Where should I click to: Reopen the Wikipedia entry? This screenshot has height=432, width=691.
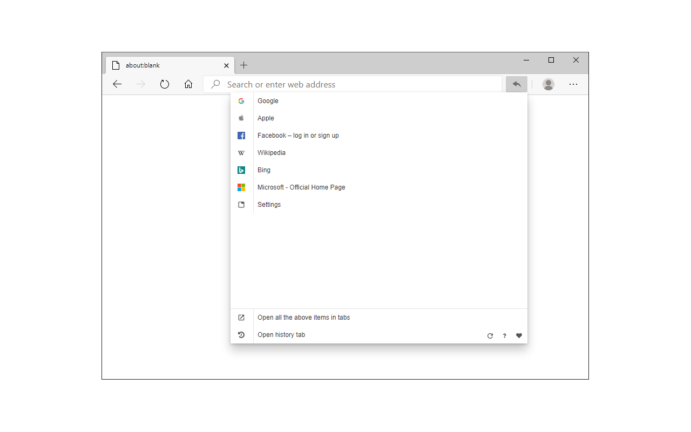379,153
